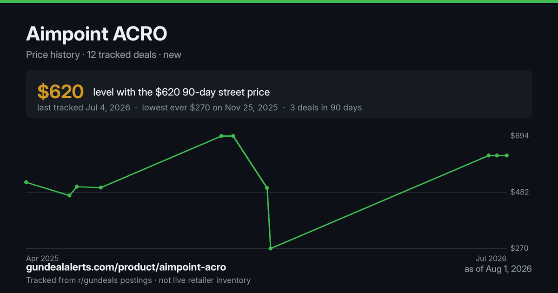This screenshot has height=293, width=558.
Task: Click 'Tracked from r/gundeals postings' footer note
Action: click(89, 280)
